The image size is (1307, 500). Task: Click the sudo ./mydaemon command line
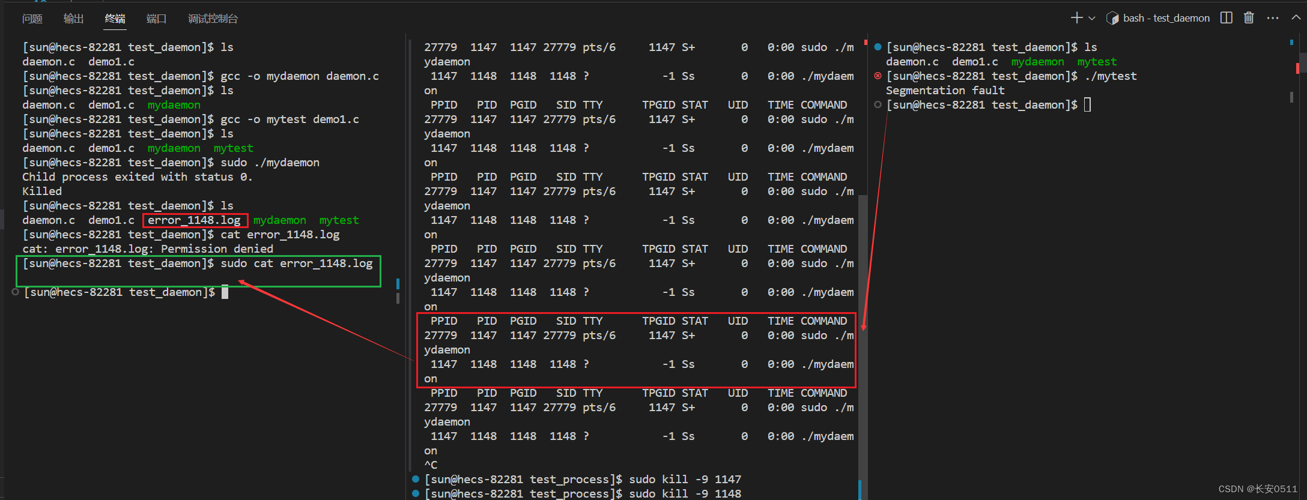click(171, 163)
